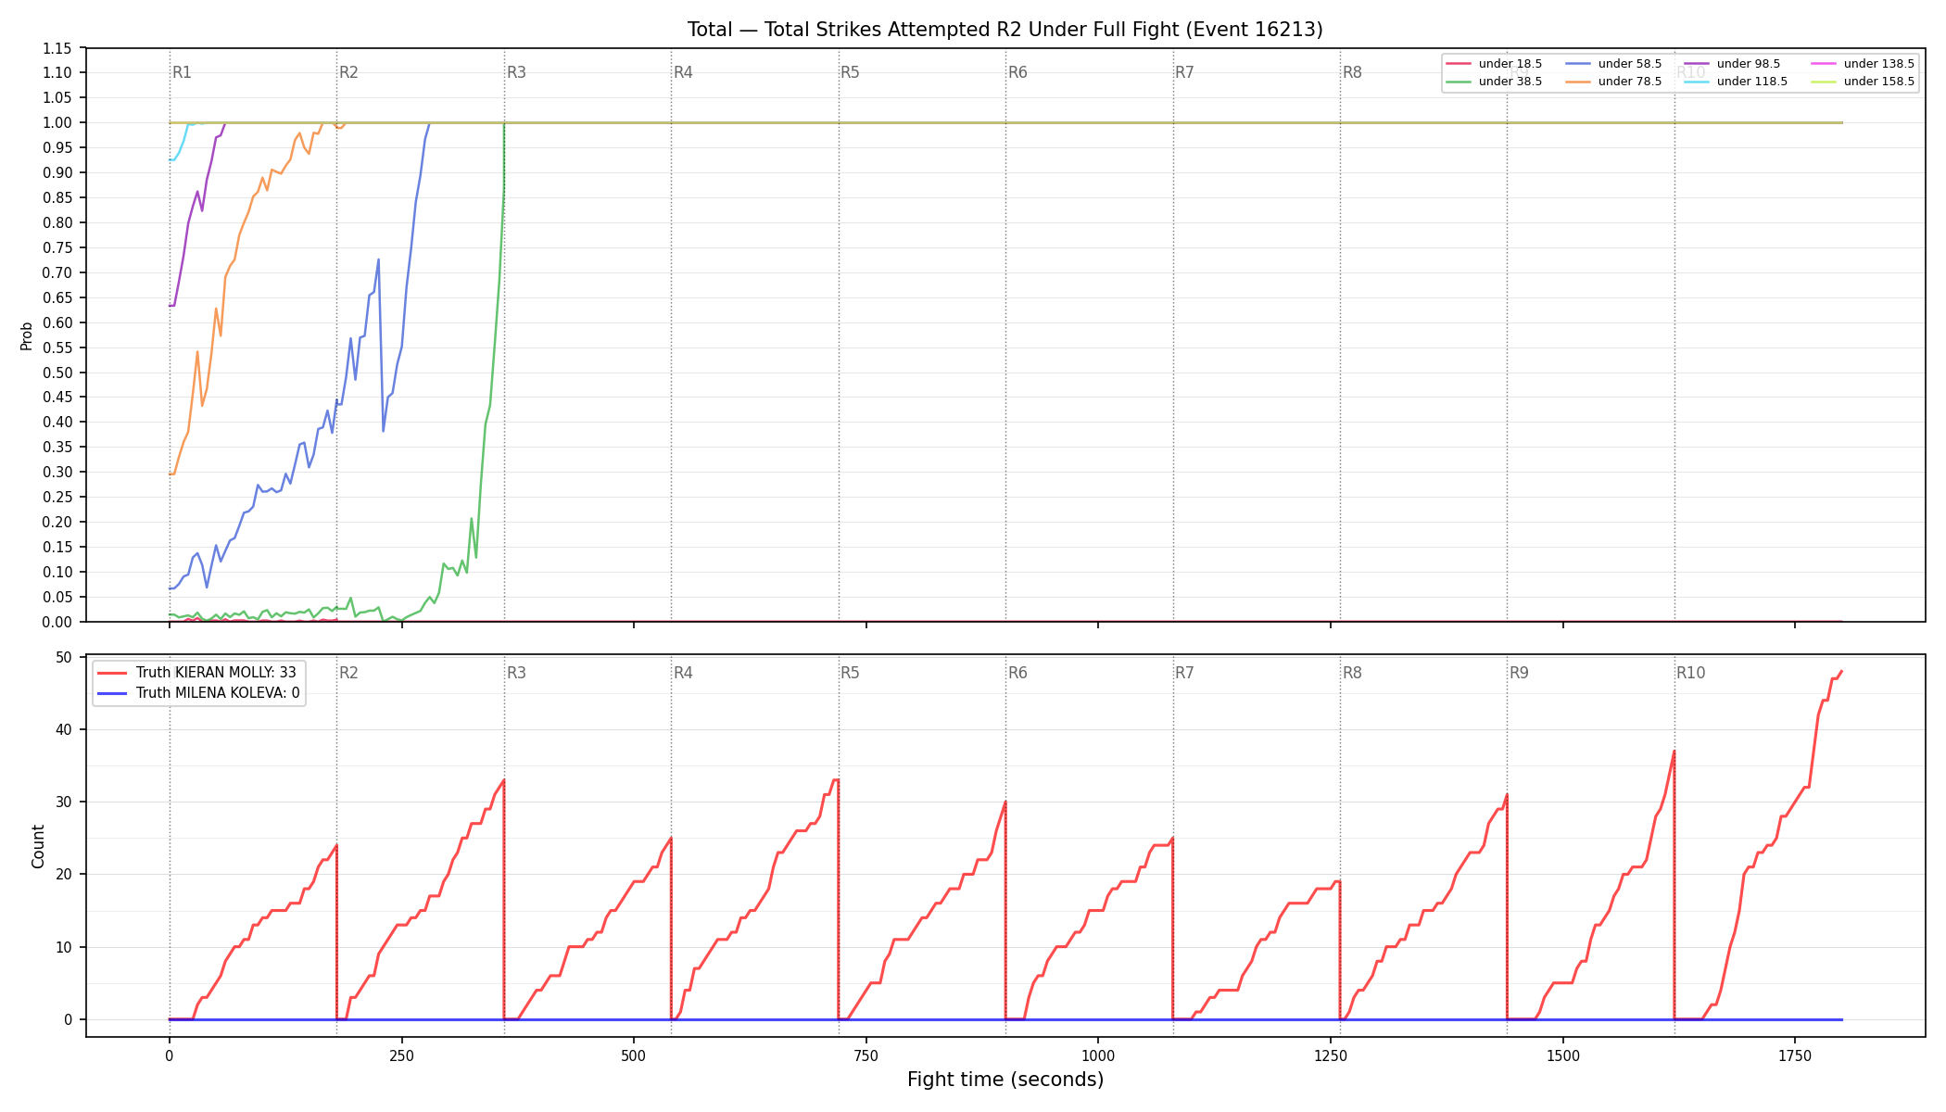Click the red line swatch for 'under 18.5'

point(1459,64)
